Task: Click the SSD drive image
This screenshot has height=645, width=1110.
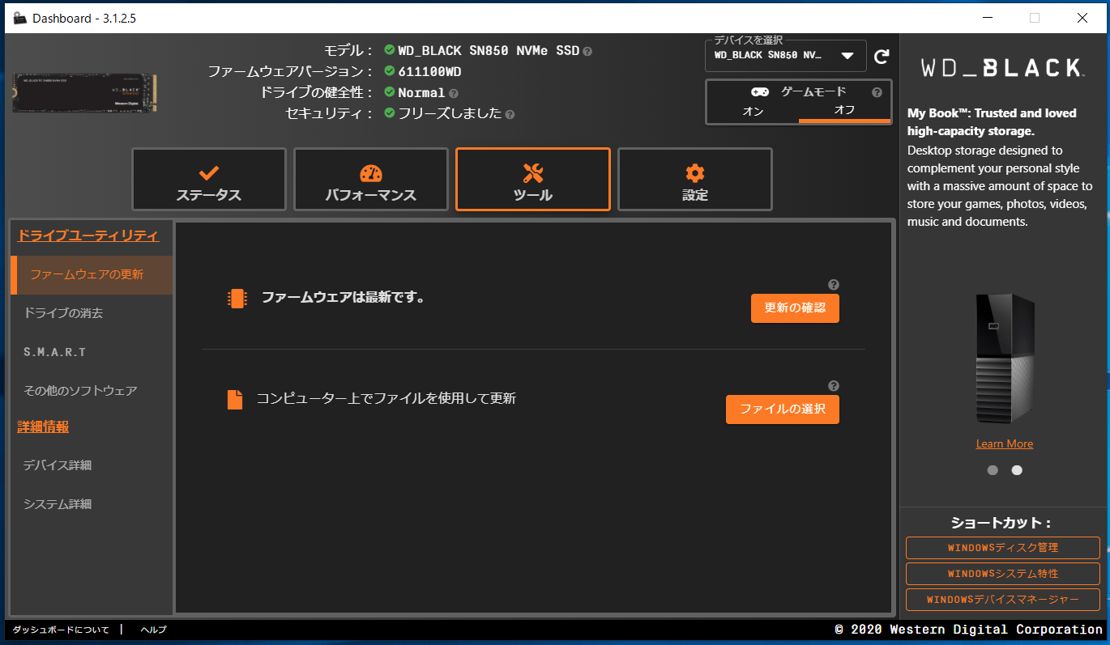Action: (x=85, y=93)
